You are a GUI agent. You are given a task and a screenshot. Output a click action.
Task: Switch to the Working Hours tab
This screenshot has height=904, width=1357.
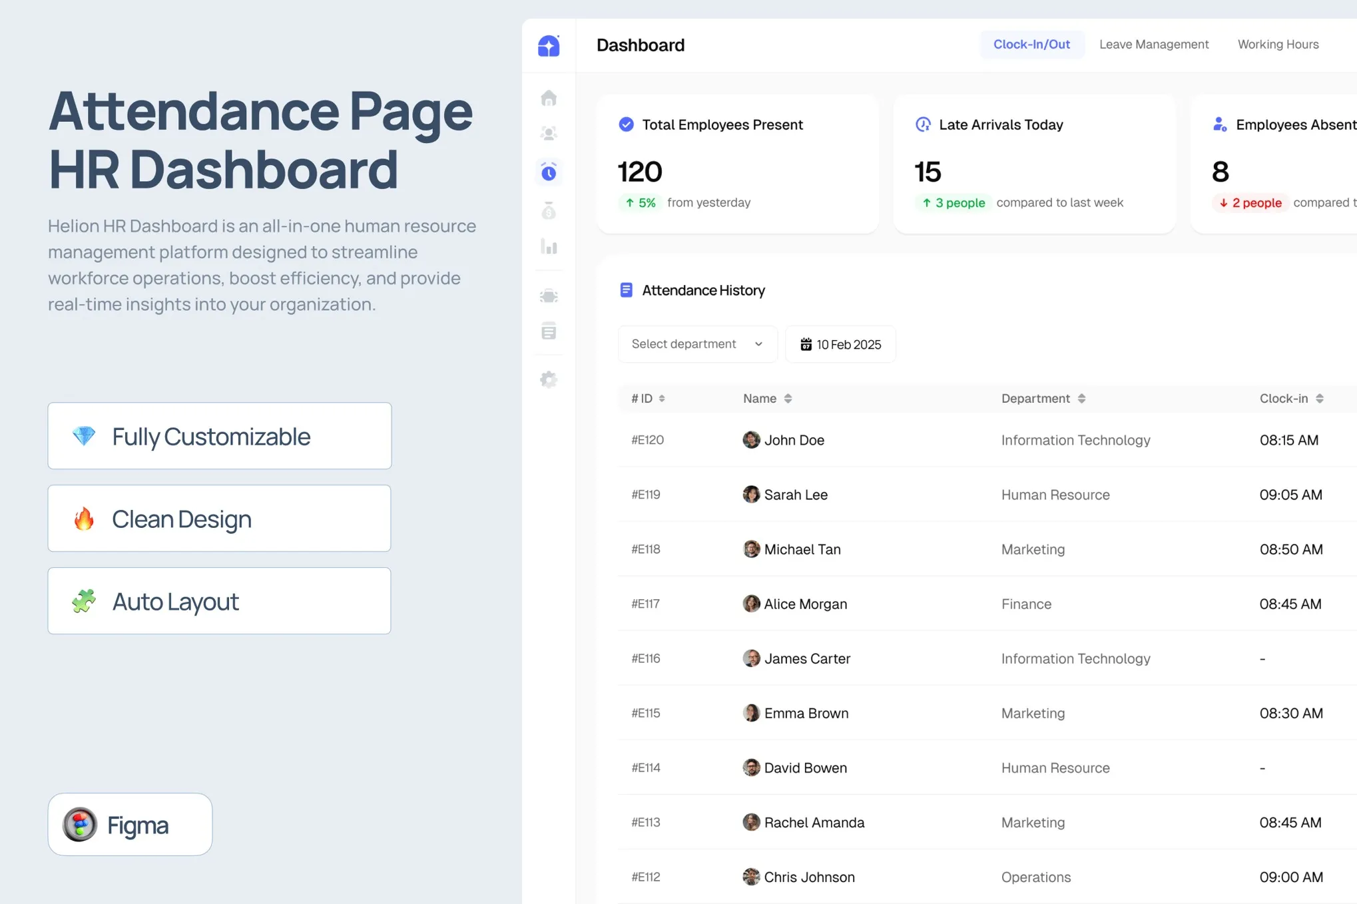[1278, 45]
